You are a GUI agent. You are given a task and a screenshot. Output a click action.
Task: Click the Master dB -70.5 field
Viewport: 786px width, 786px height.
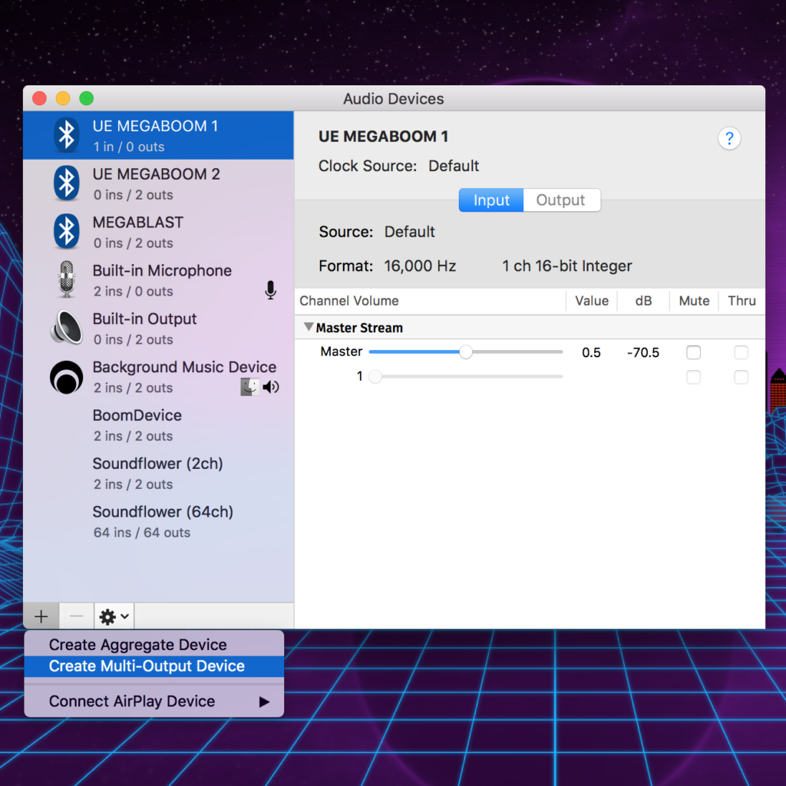[643, 352]
